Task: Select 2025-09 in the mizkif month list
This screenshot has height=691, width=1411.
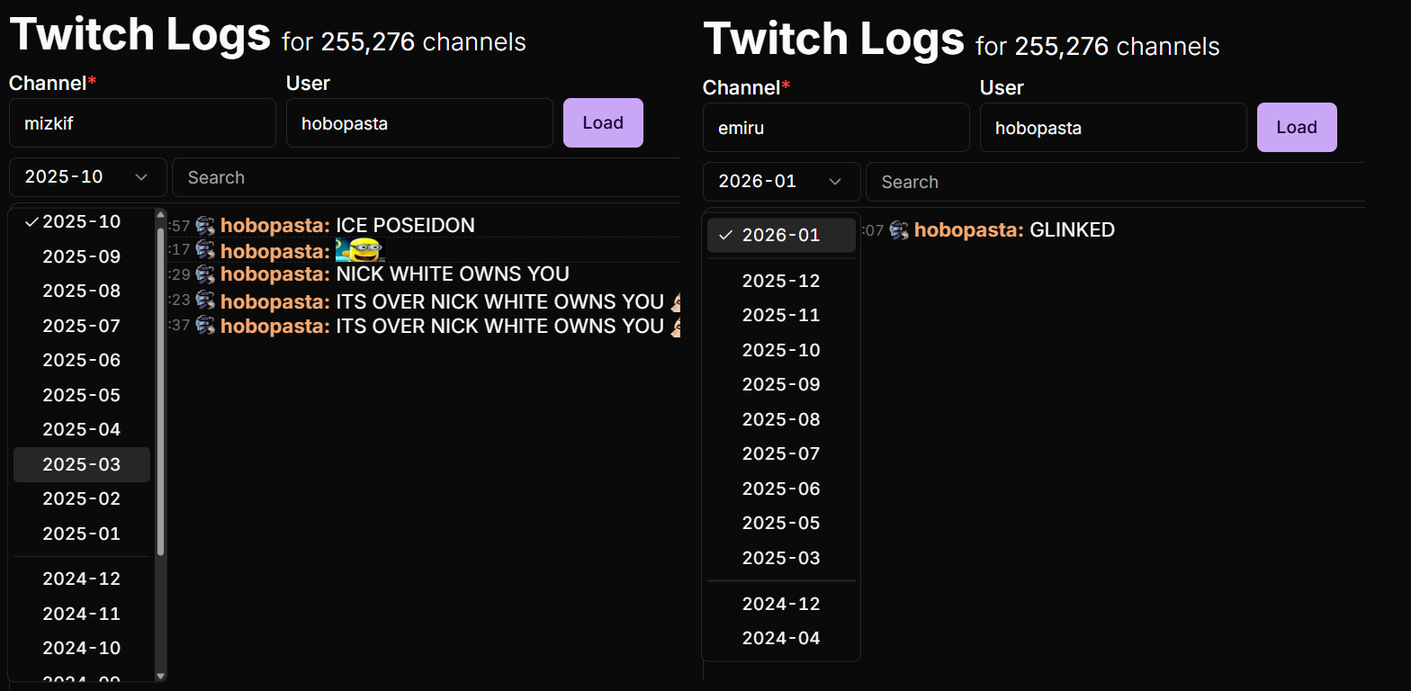Action: [82, 256]
